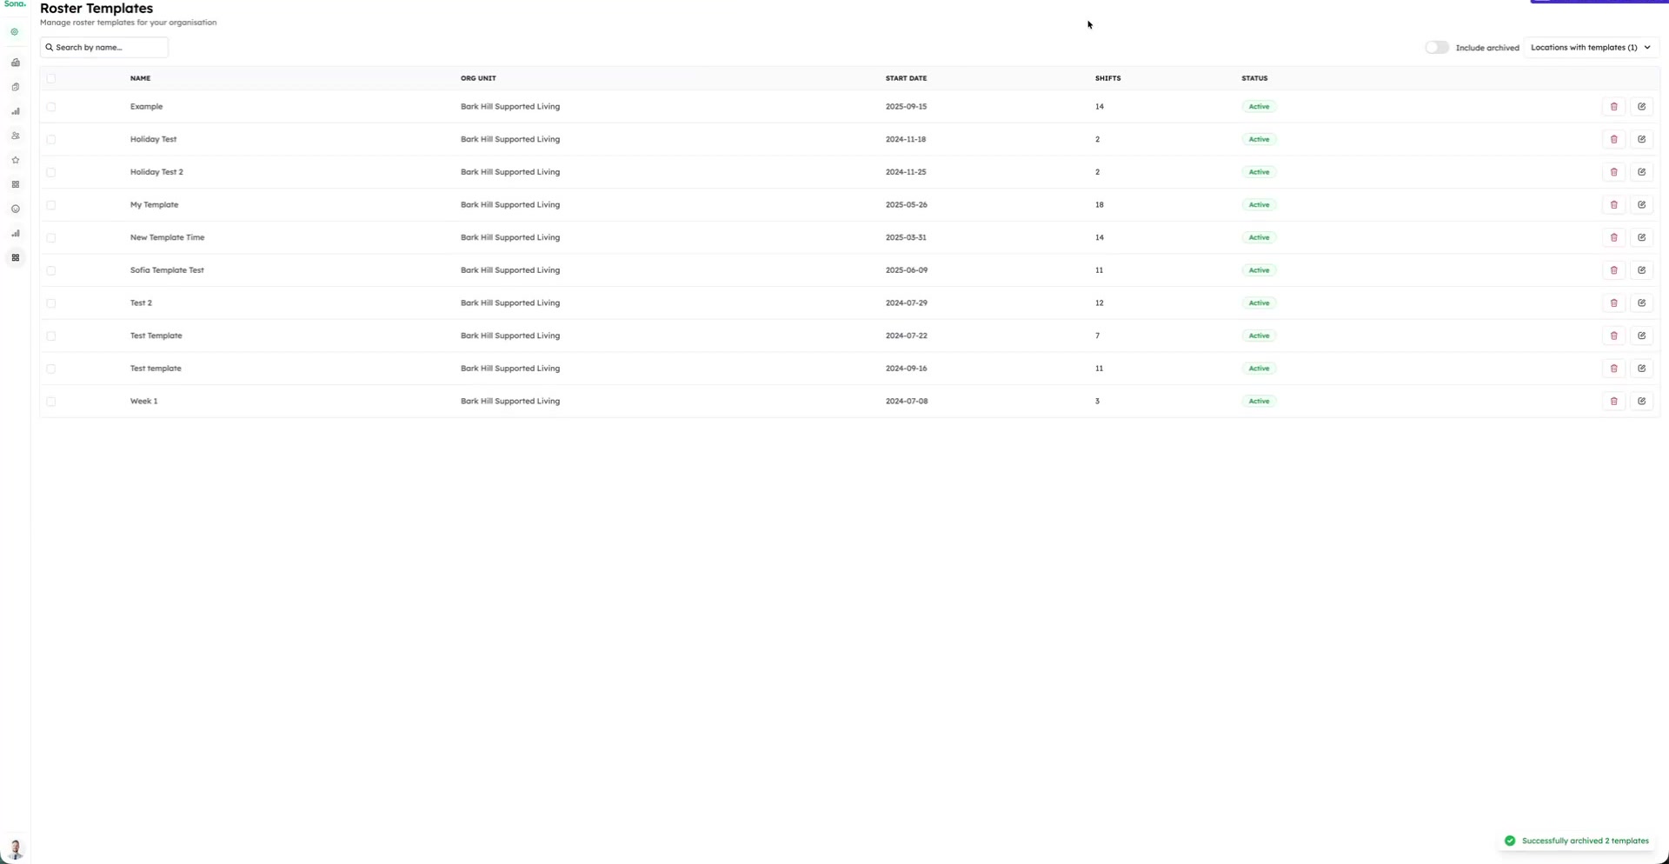Viewport: 1669px width, 864px height.
Task: Open the Test Template row name
Action: coord(156,336)
